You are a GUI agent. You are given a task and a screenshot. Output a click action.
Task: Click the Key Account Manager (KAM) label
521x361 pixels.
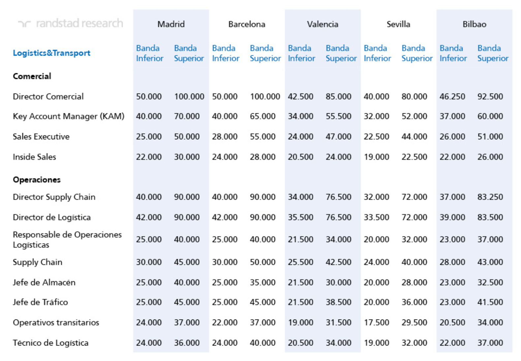[69, 117]
